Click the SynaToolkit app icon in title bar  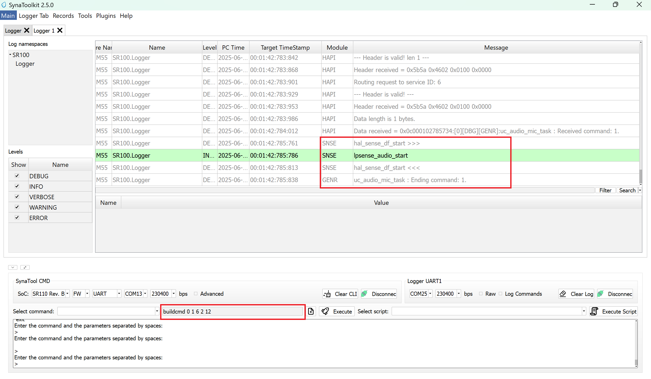pos(4,5)
